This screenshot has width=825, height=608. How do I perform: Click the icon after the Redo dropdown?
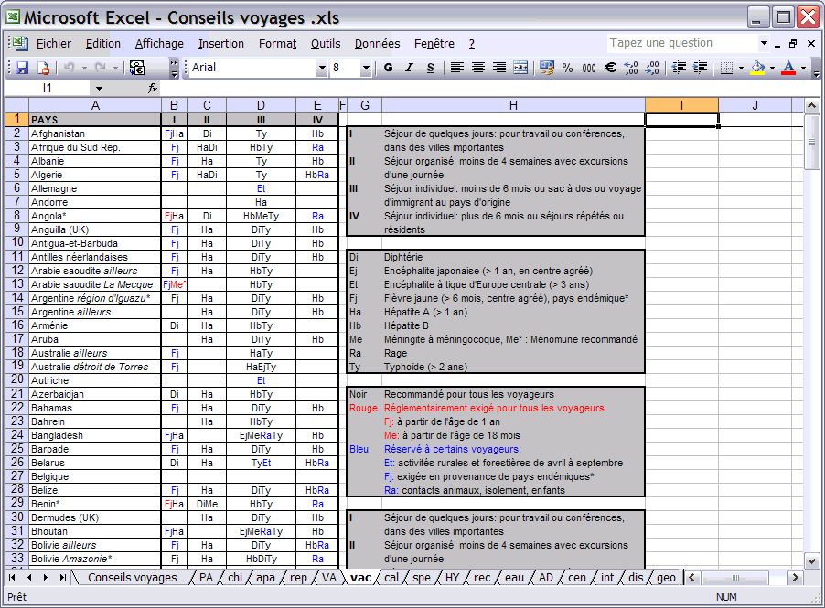pyautogui.click(x=137, y=68)
